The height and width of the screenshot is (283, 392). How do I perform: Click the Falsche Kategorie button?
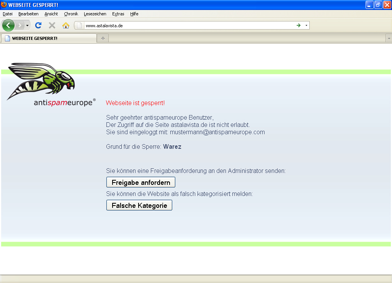point(139,205)
